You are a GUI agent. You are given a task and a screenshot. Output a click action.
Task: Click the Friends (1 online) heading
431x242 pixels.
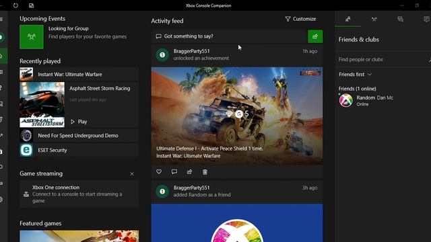(x=358, y=89)
